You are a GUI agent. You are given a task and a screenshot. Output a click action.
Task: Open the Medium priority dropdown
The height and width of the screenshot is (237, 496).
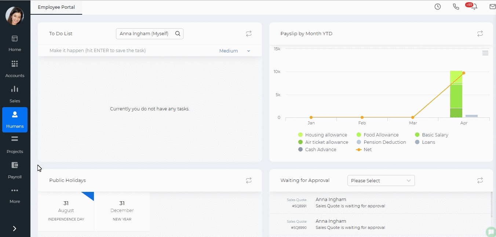pos(235,51)
